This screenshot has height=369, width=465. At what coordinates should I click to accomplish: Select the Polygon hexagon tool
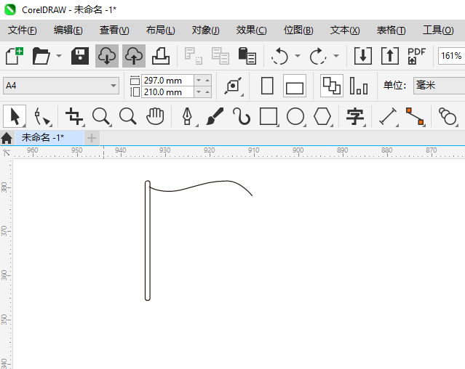[x=322, y=116]
